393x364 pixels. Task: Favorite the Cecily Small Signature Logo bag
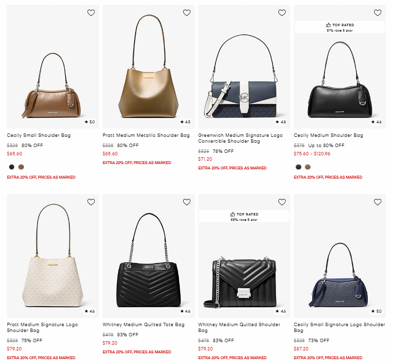click(x=377, y=202)
